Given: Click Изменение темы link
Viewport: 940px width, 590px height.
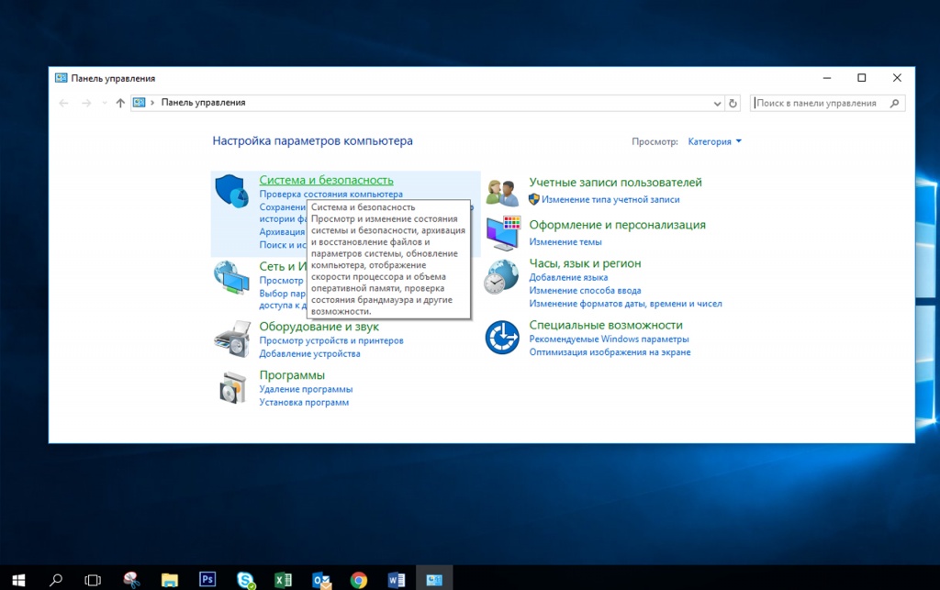Looking at the screenshot, I should pyautogui.click(x=565, y=242).
